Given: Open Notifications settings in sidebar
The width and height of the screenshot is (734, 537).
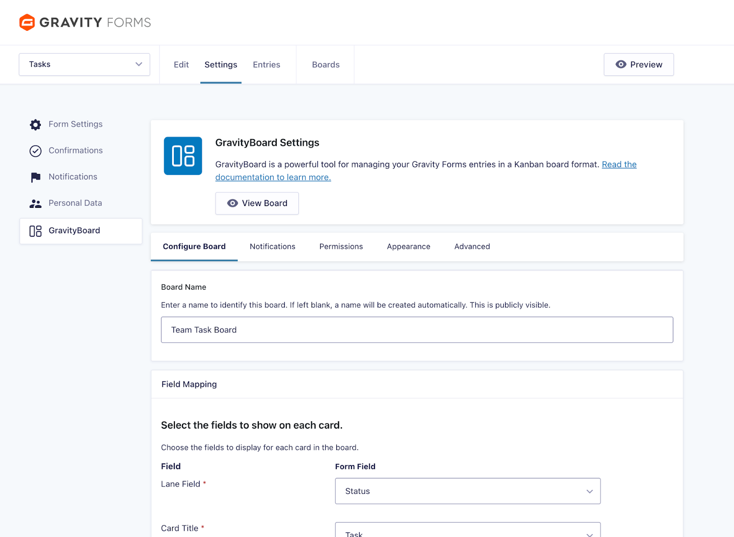Looking at the screenshot, I should pyautogui.click(x=73, y=177).
